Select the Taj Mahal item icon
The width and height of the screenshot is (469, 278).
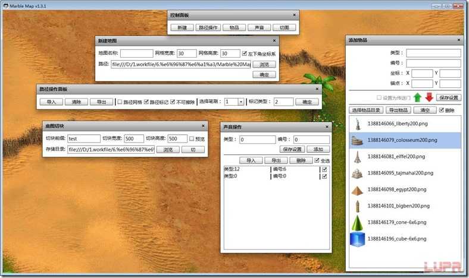pyautogui.click(x=357, y=173)
